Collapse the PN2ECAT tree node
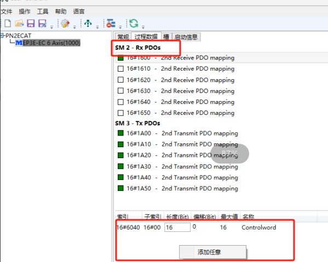 pos(2,36)
